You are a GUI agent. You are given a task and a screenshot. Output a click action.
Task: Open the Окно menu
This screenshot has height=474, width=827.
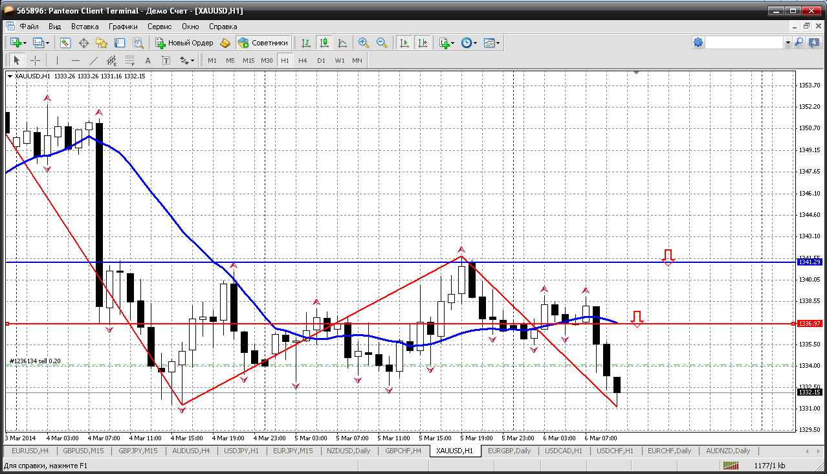point(190,27)
